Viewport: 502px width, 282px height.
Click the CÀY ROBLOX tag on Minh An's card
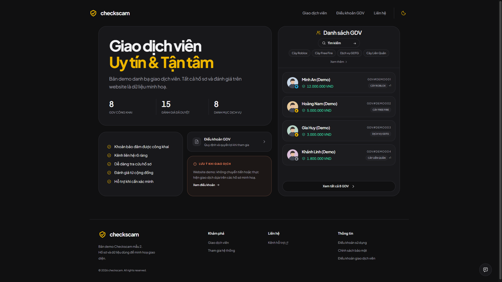pyautogui.click(x=378, y=86)
